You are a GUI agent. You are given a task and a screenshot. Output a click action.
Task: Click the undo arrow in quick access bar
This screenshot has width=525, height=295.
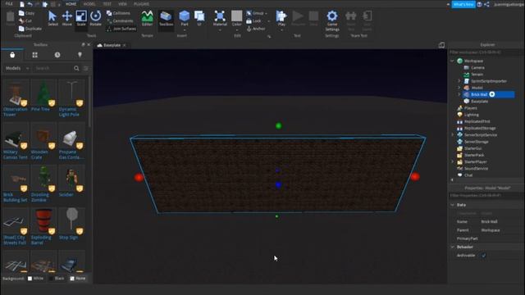click(x=30, y=4)
